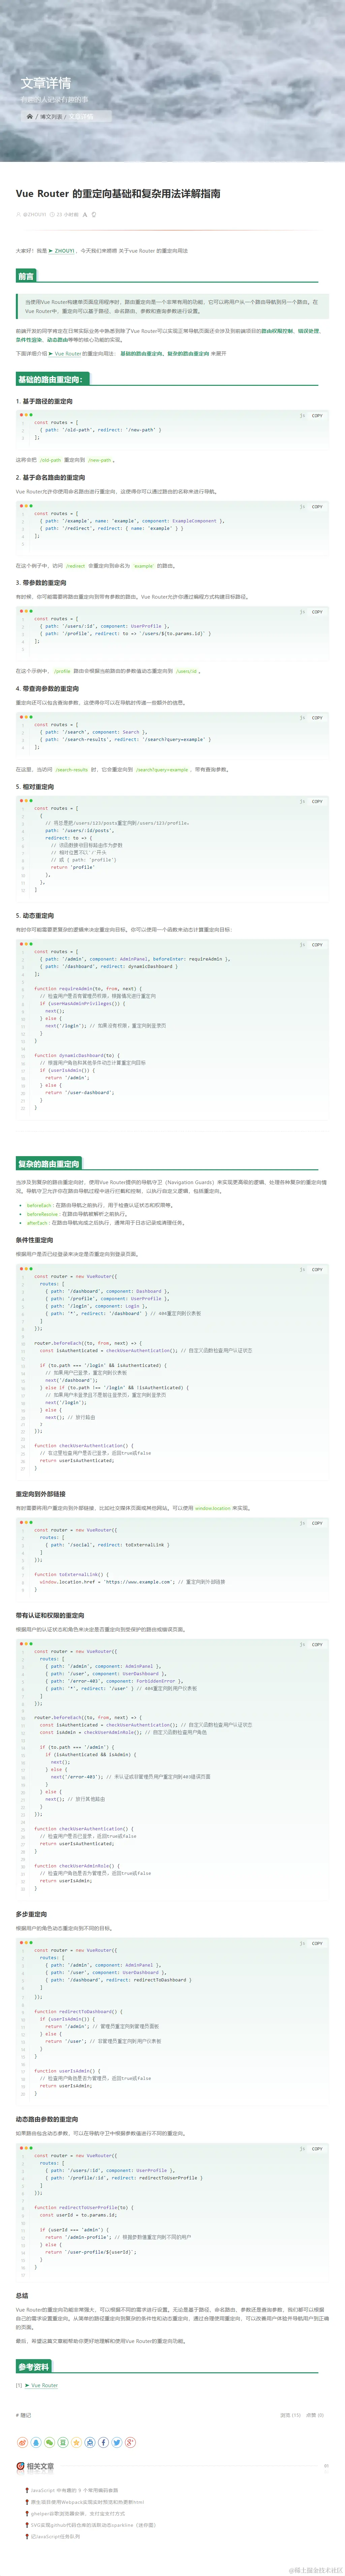Click the icon beside COPY in 基于路径的重定向 block
The height and width of the screenshot is (2576, 345).
coord(303,415)
